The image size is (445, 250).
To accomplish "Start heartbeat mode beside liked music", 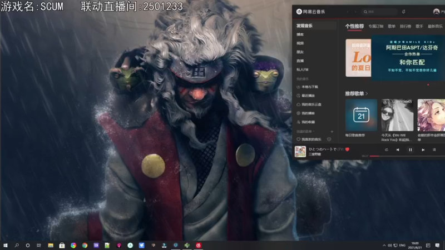I will (329, 139).
